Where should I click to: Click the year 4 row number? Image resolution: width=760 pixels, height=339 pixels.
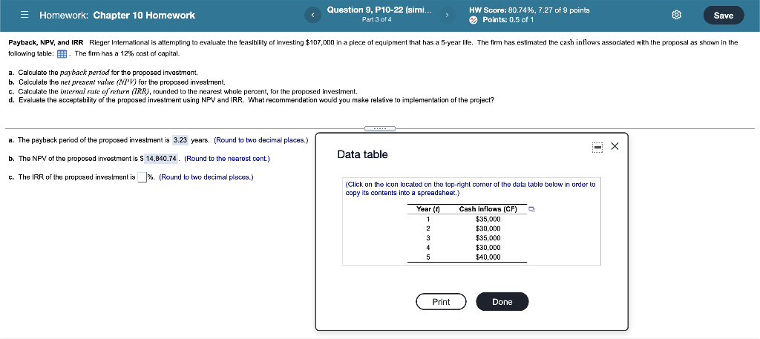pos(428,248)
